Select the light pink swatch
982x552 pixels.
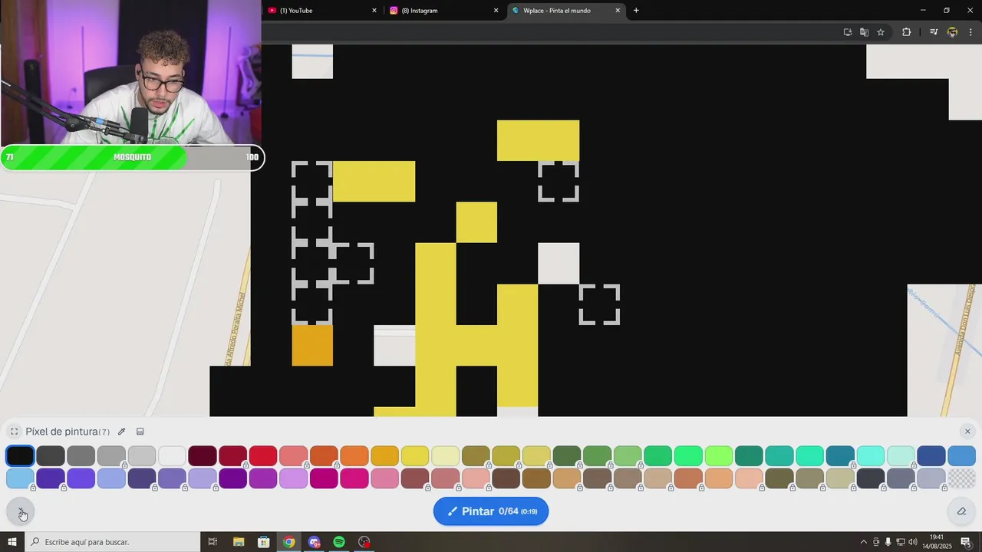coord(384,478)
